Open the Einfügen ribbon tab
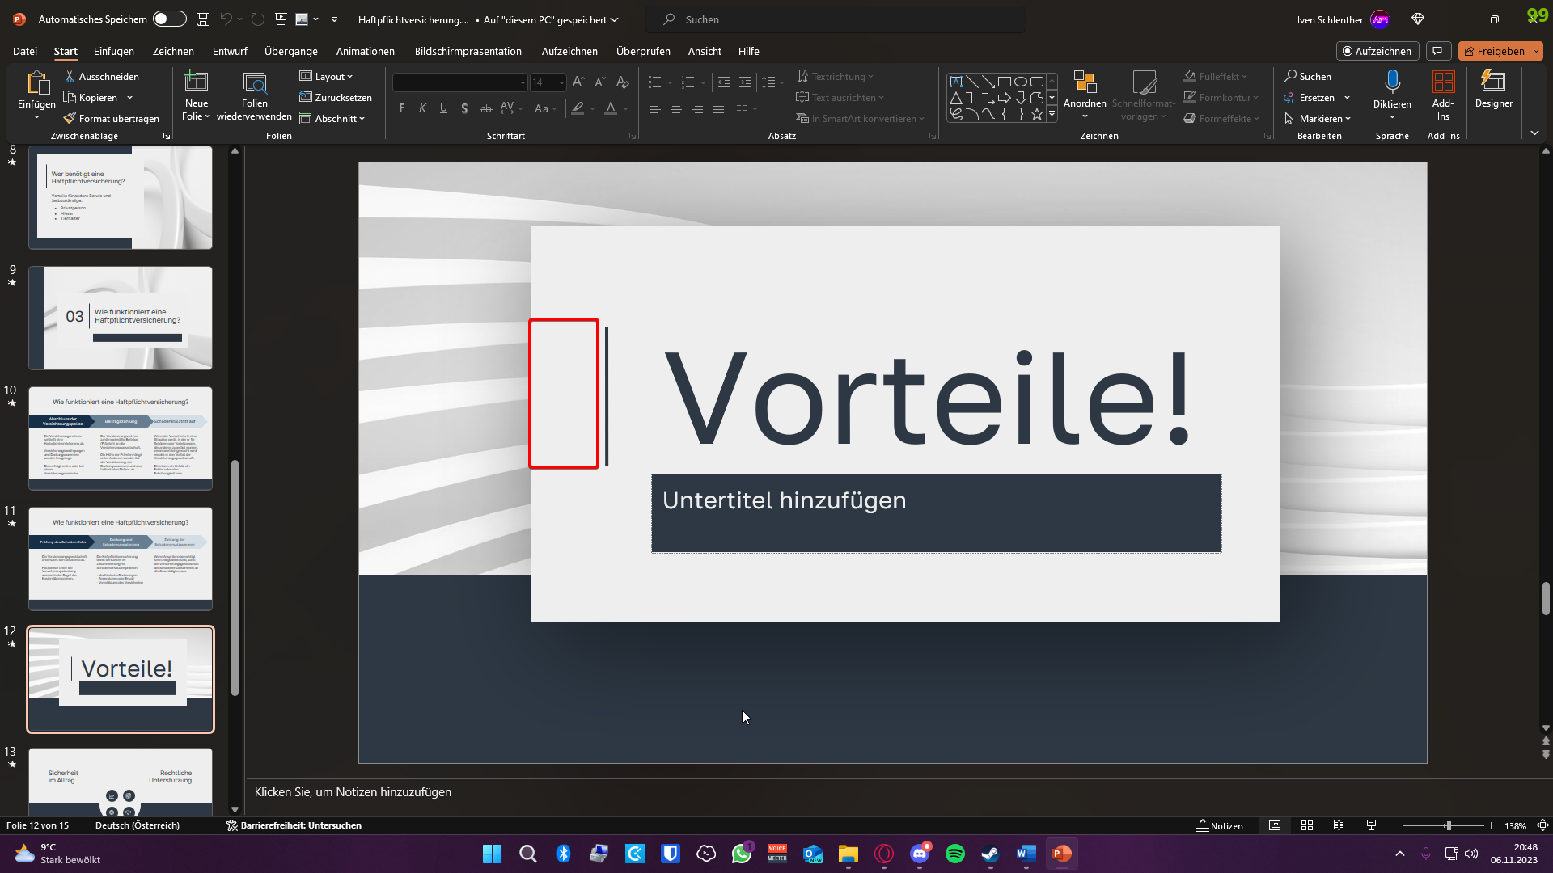Image resolution: width=1553 pixels, height=873 pixels. tap(114, 51)
